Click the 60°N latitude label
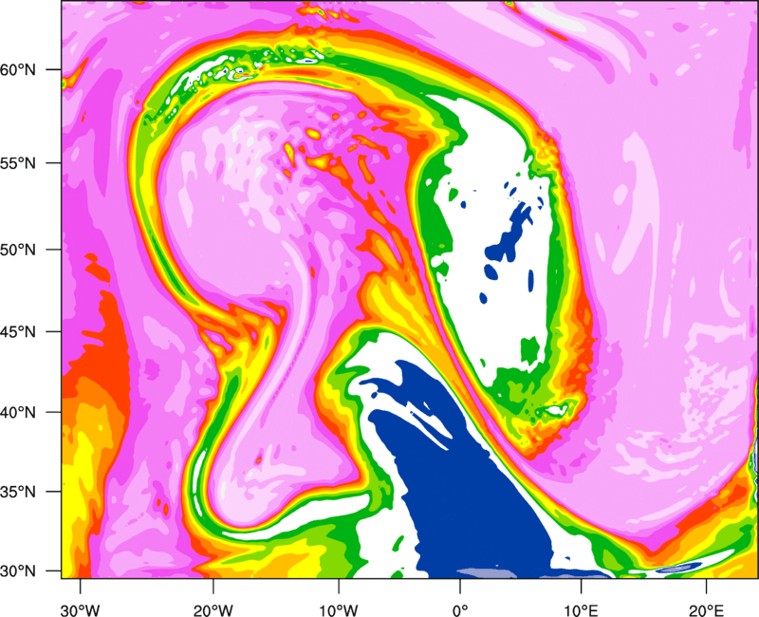Screen dimensions: 759x617 coord(18,69)
